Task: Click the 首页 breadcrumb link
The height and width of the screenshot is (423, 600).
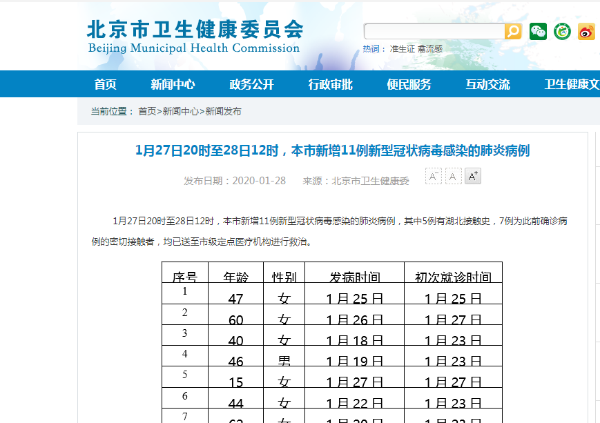Action: (147, 111)
